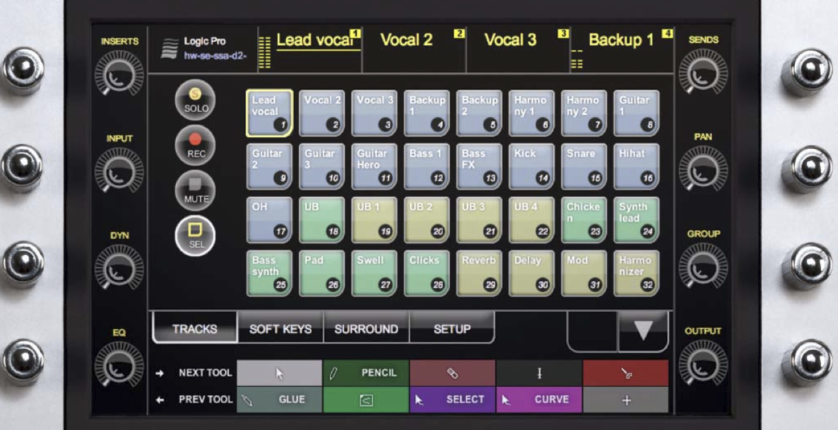Select track pad UB number 18
The width and height of the screenshot is (838, 430).
(322, 220)
